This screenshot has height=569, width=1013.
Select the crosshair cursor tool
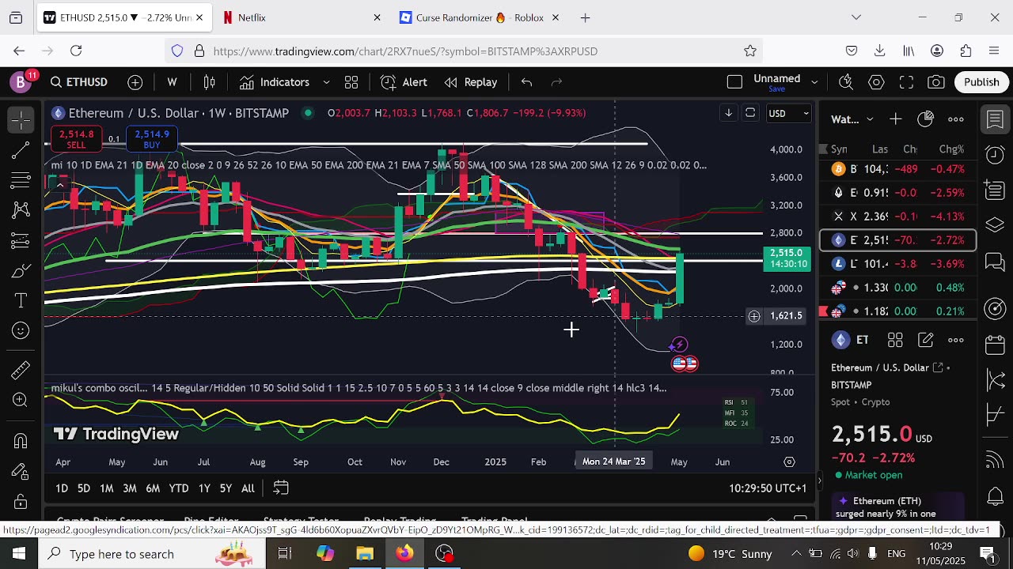tap(21, 119)
